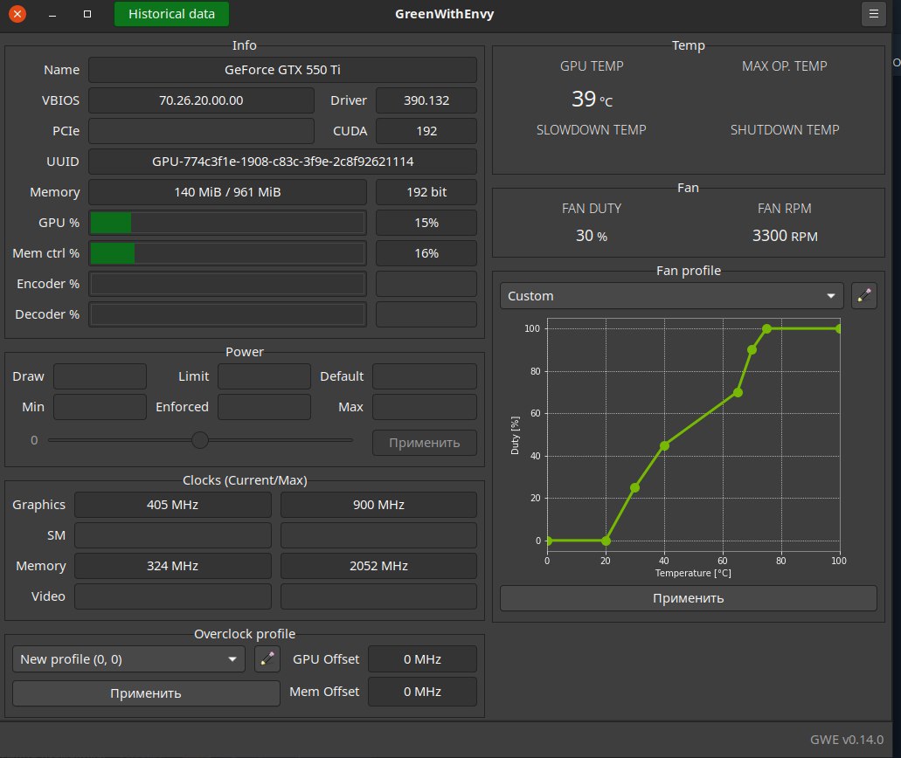This screenshot has height=758, width=901.
Task: Click the fan curve point at 70°C, 90% duty
Action: [752, 349]
